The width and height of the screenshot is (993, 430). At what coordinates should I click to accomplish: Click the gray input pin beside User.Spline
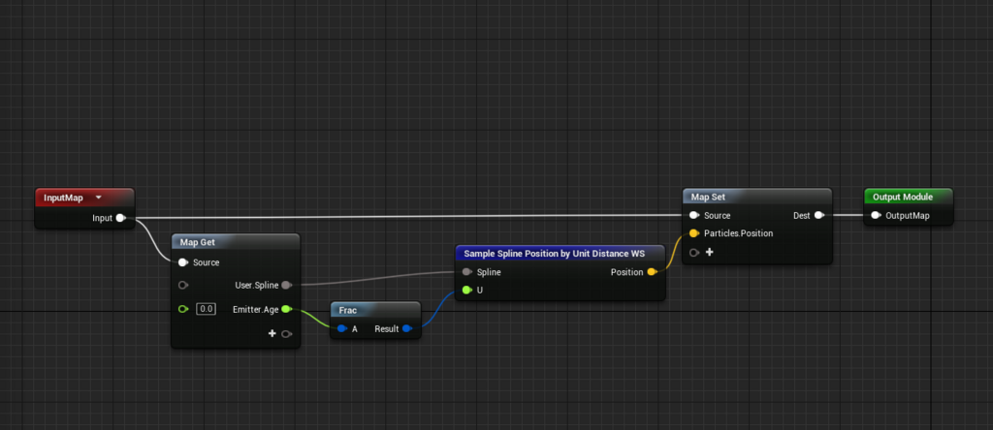[x=183, y=285]
